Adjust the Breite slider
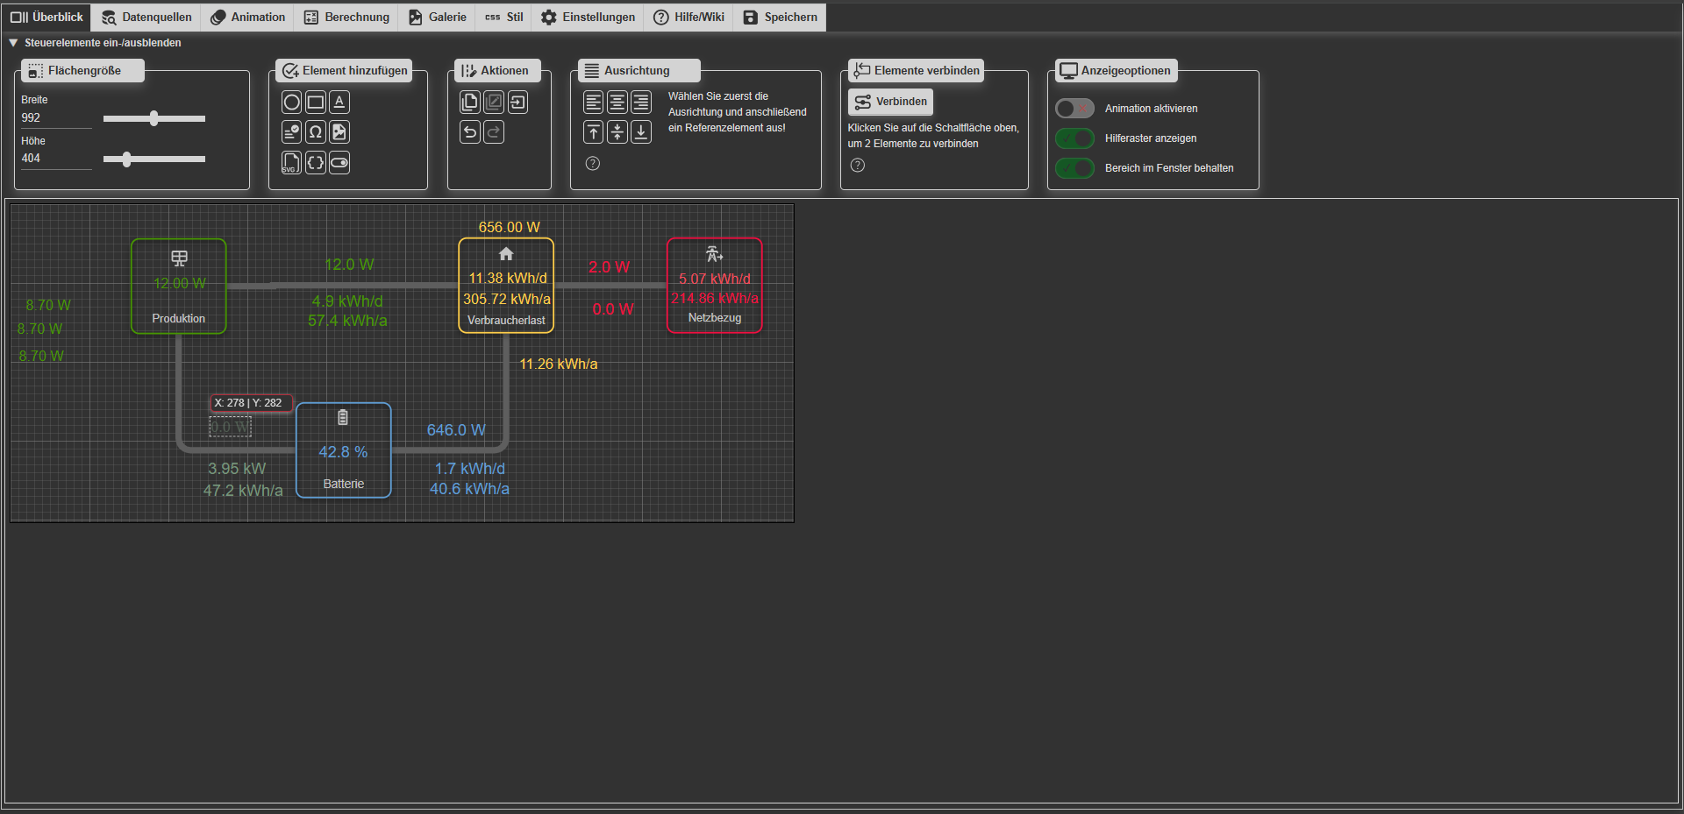The height and width of the screenshot is (814, 1684). point(154,118)
